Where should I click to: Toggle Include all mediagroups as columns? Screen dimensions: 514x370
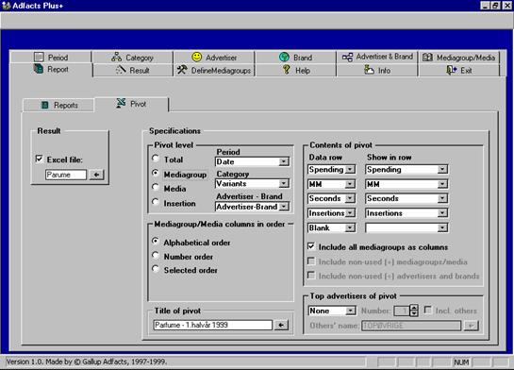[x=311, y=246]
